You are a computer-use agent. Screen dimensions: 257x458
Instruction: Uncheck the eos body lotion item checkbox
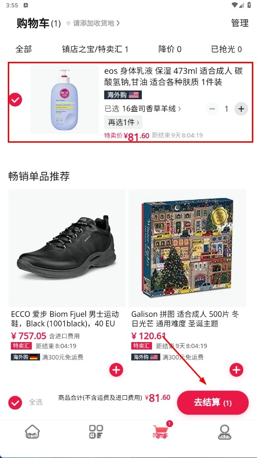pos(16,100)
